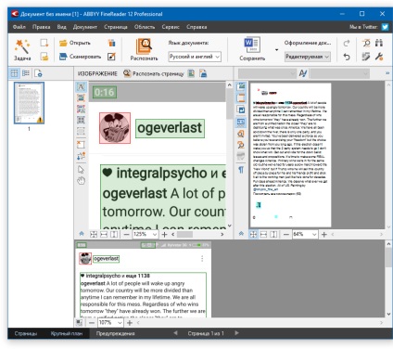The width and height of the screenshot is (393, 349).
Task: Click the image pane horizontal scrollbar
Action: (196, 234)
